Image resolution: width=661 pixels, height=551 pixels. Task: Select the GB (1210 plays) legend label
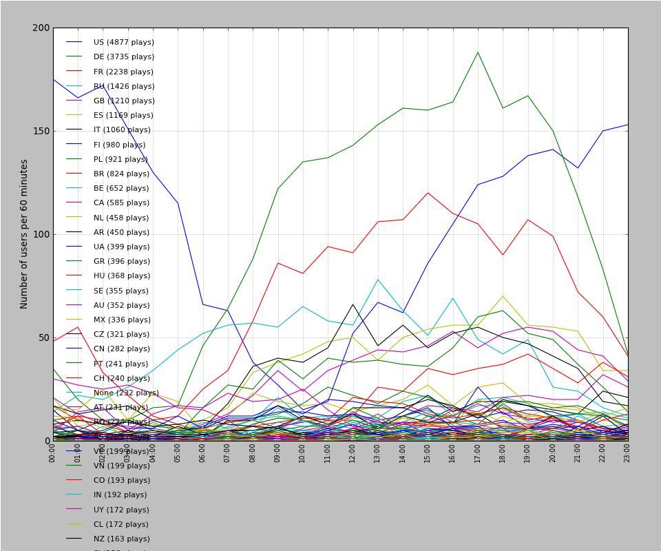124,101
